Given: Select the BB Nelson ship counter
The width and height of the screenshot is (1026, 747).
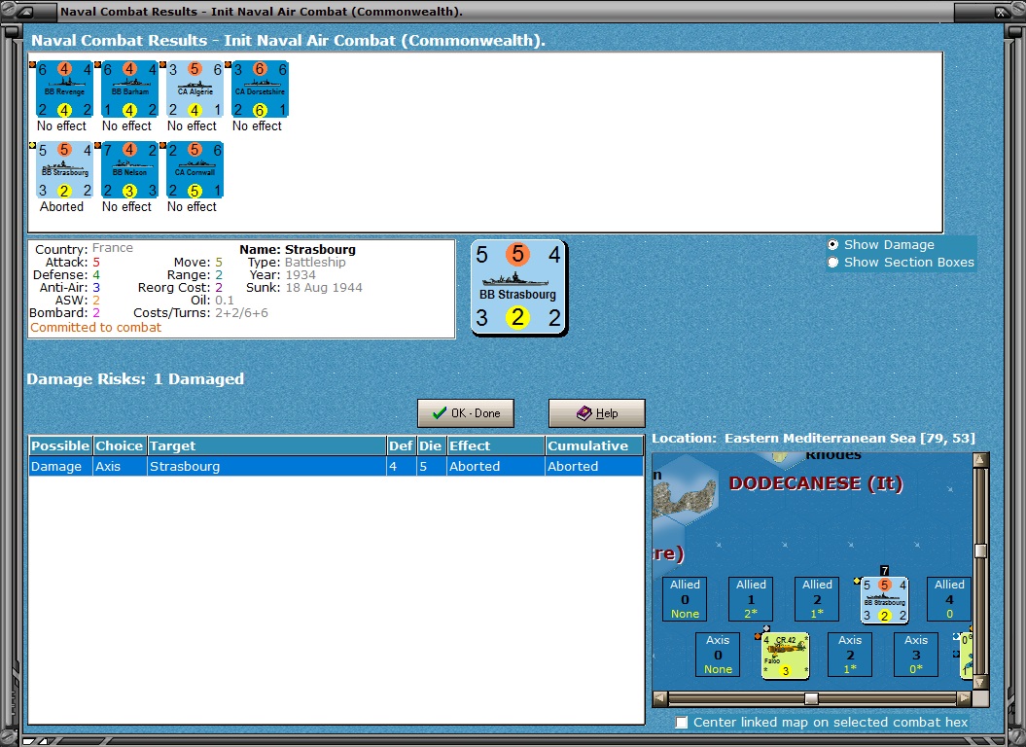Looking at the screenshot, I should point(129,169).
